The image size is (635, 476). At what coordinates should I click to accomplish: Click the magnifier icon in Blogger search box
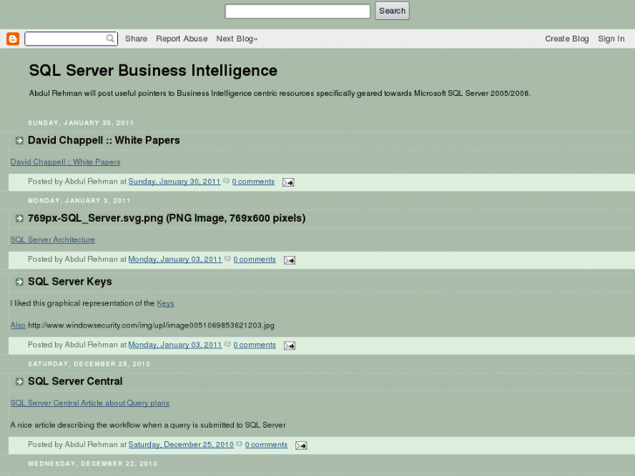point(110,38)
